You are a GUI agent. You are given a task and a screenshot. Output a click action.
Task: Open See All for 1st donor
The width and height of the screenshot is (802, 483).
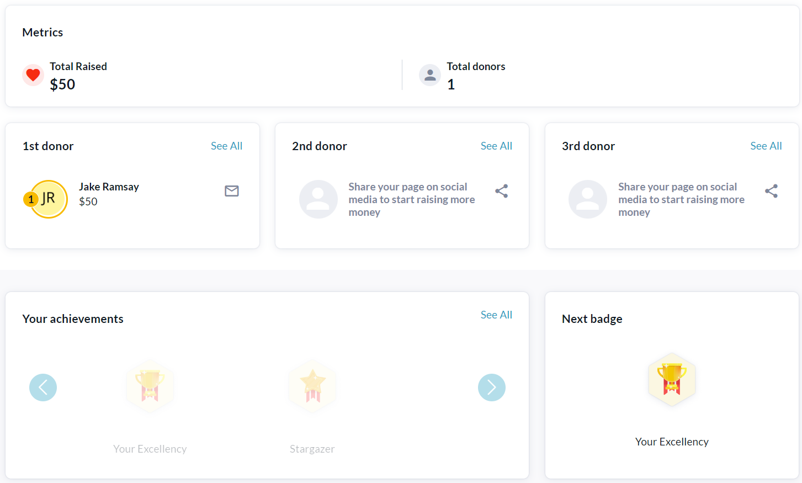pyautogui.click(x=226, y=146)
